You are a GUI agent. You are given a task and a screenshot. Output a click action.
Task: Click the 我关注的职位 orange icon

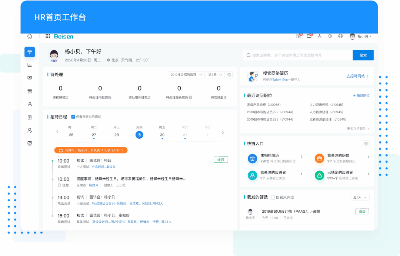click(x=319, y=158)
